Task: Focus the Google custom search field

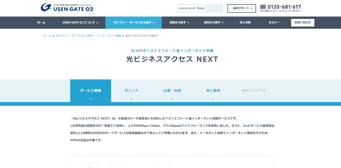Action: [192, 8]
